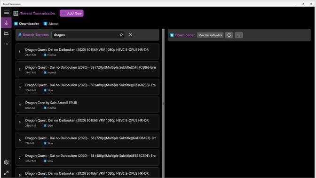
Task: Click speed icon on 366.9 MB result
Action: pos(45,90)
